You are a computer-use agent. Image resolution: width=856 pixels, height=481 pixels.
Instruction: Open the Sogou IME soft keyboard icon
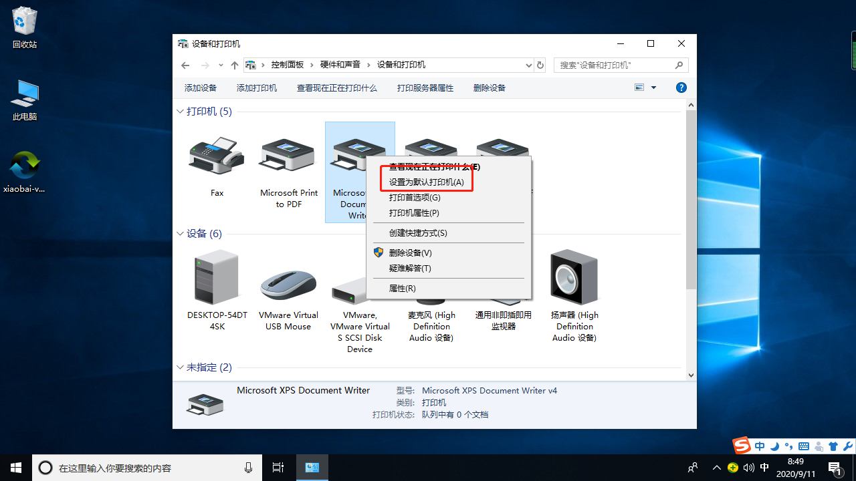click(804, 446)
